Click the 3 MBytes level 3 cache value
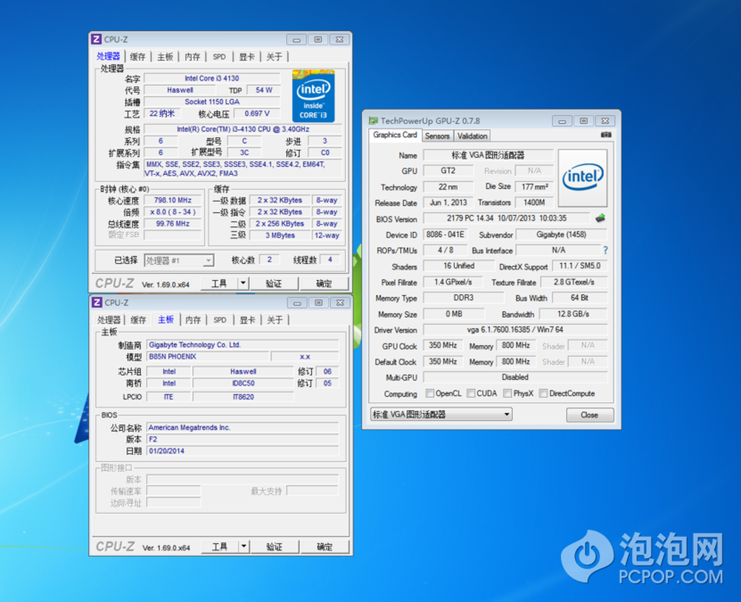Viewport: 741px width, 602px height. tap(280, 235)
